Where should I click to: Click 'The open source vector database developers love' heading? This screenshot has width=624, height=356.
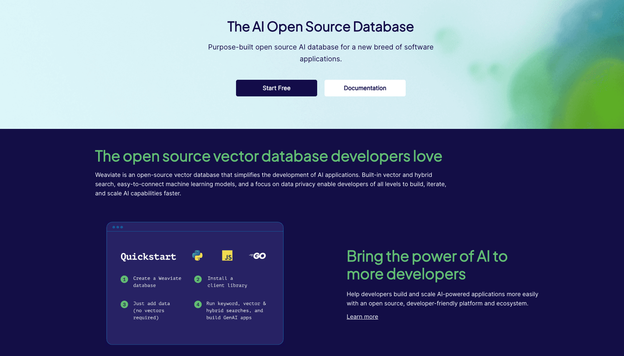pos(268,156)
